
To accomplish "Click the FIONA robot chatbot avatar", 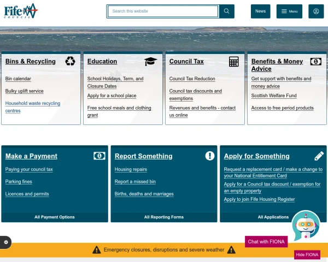I will [306, 225].
